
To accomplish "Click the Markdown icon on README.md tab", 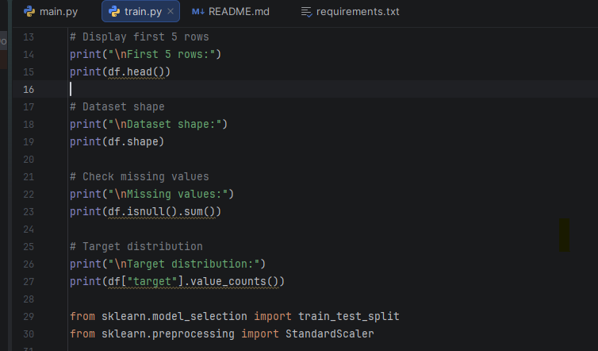I will (x=198, y=11).
